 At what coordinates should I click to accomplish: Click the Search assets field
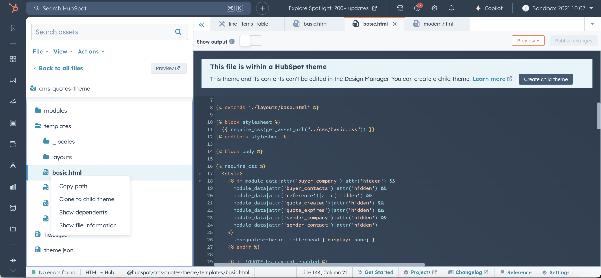pyautogui.click(x=109, y=32)
